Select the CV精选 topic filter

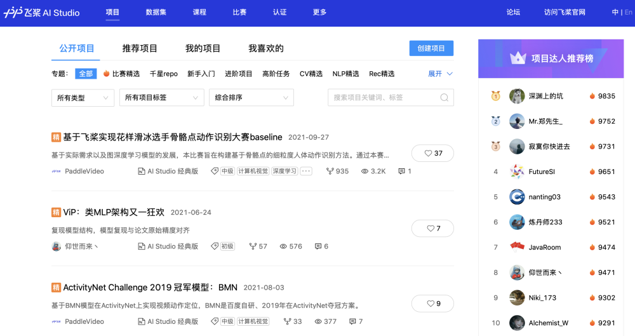[x=311, y=74]
